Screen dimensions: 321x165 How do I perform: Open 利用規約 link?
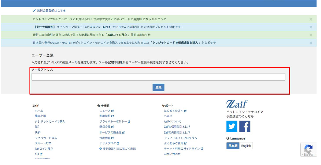click(x=107, y=116)
